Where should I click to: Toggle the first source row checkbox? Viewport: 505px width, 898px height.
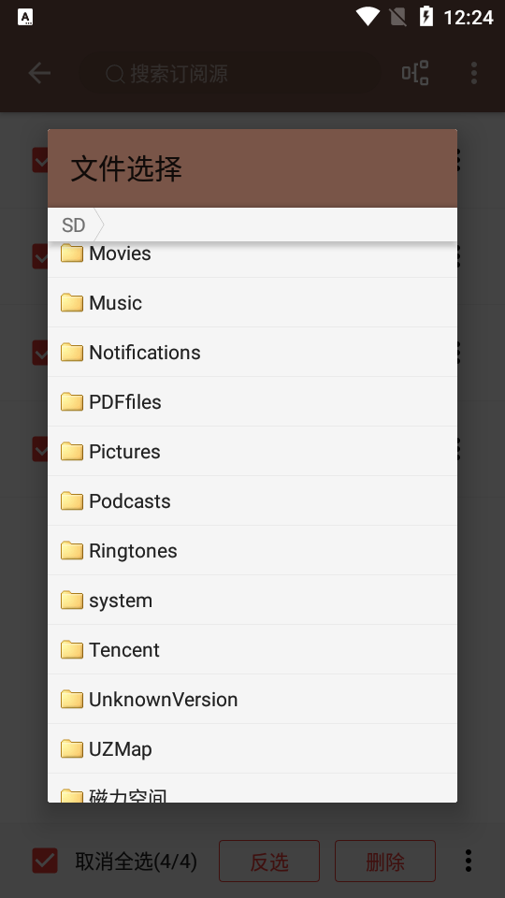pos(40,160)
